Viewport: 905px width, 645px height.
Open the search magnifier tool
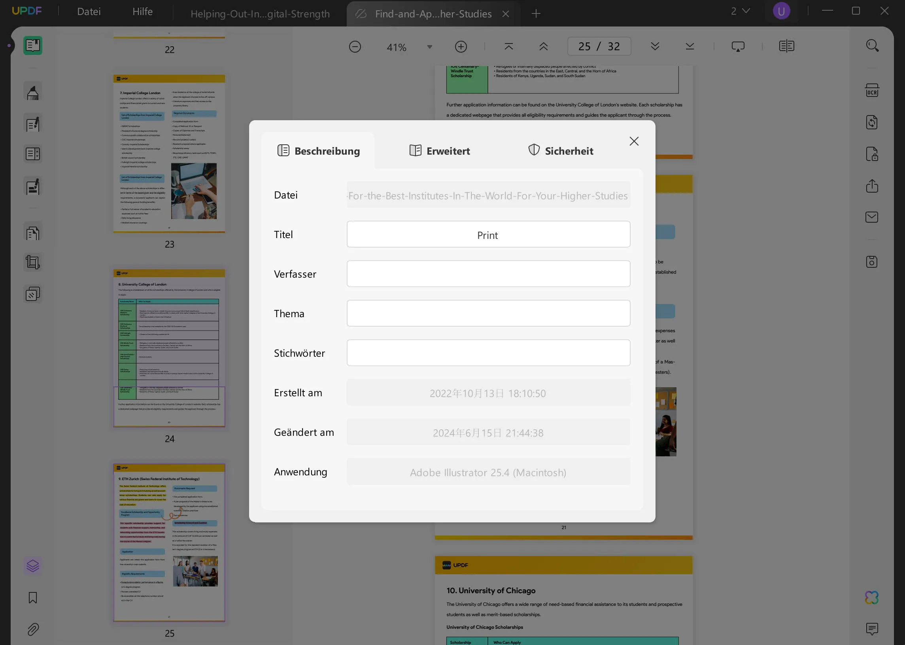coord(872,46)
